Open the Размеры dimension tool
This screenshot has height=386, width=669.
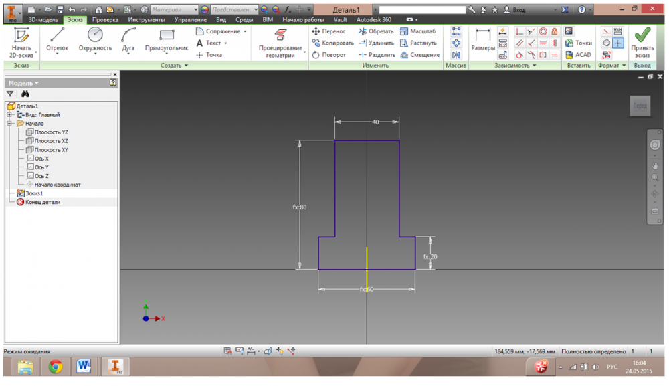(482, 39)
